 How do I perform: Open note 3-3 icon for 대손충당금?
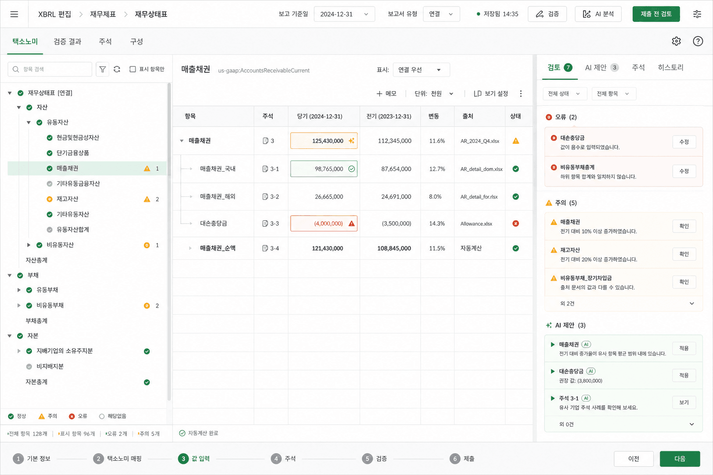click(x=265, y=224)
